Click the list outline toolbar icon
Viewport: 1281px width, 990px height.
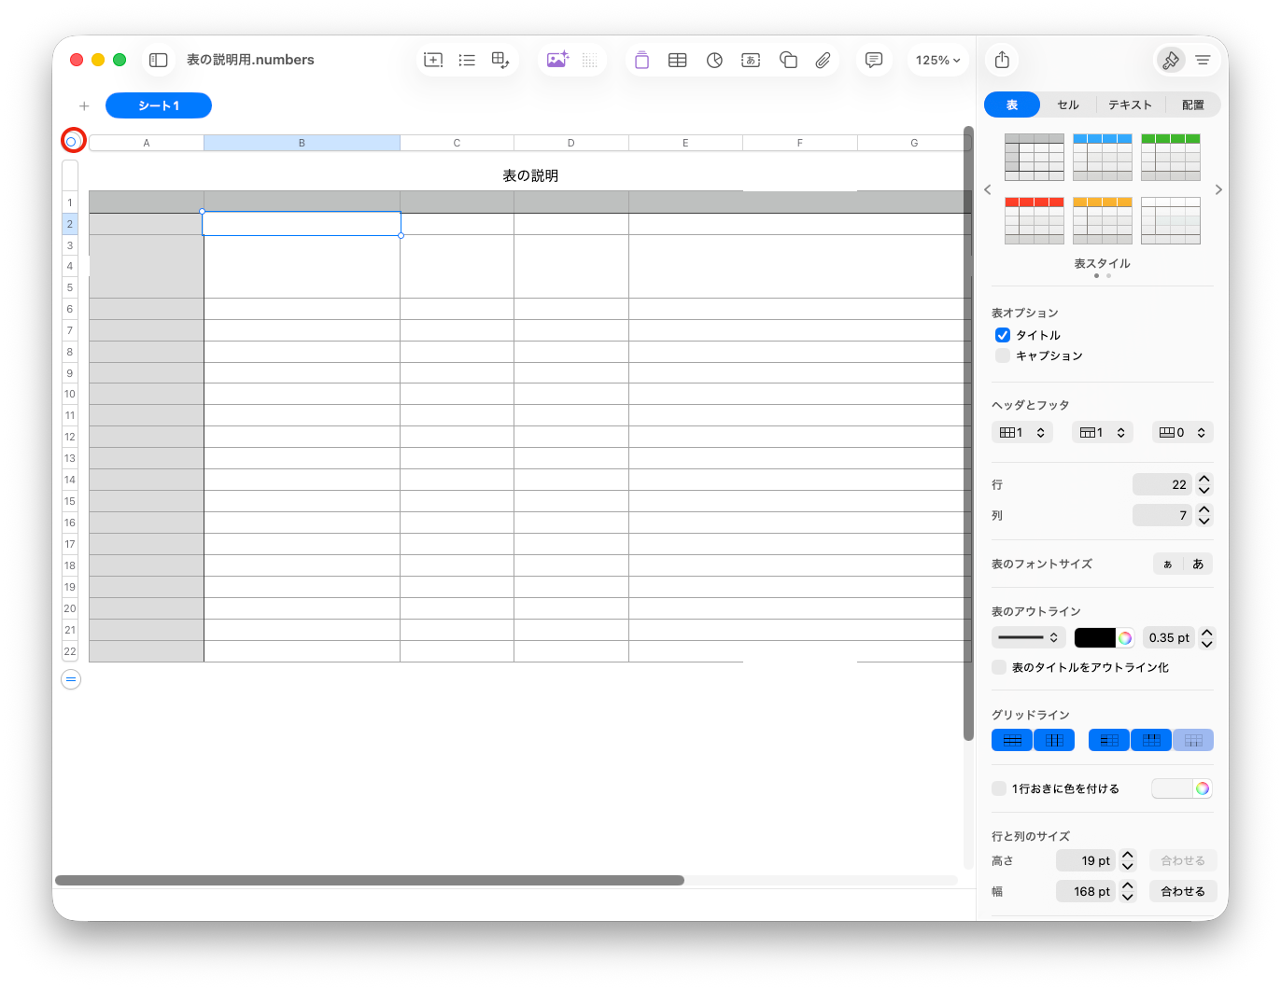(x=467, y=60)
